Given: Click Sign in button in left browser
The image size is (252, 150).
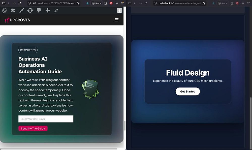Looking at the screenshot, I should [97, 3].
